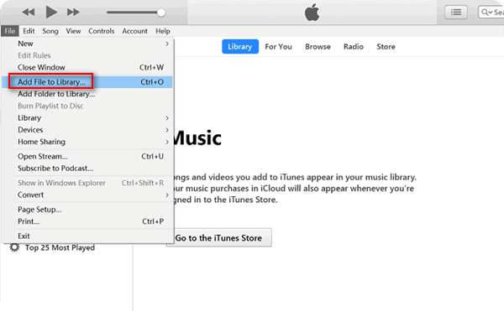Expand the Devices submenu
Screen dimensions: 504x311
[87, 130]
